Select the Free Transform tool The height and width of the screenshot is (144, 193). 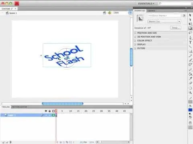190,24
